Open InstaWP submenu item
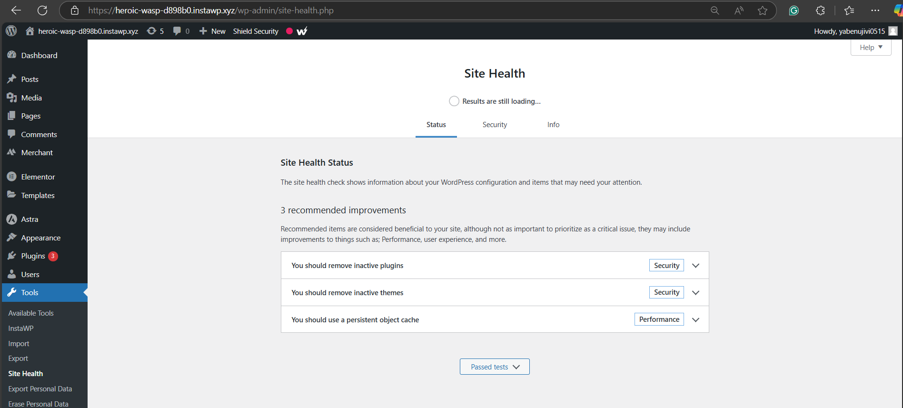 coord(21,328)
